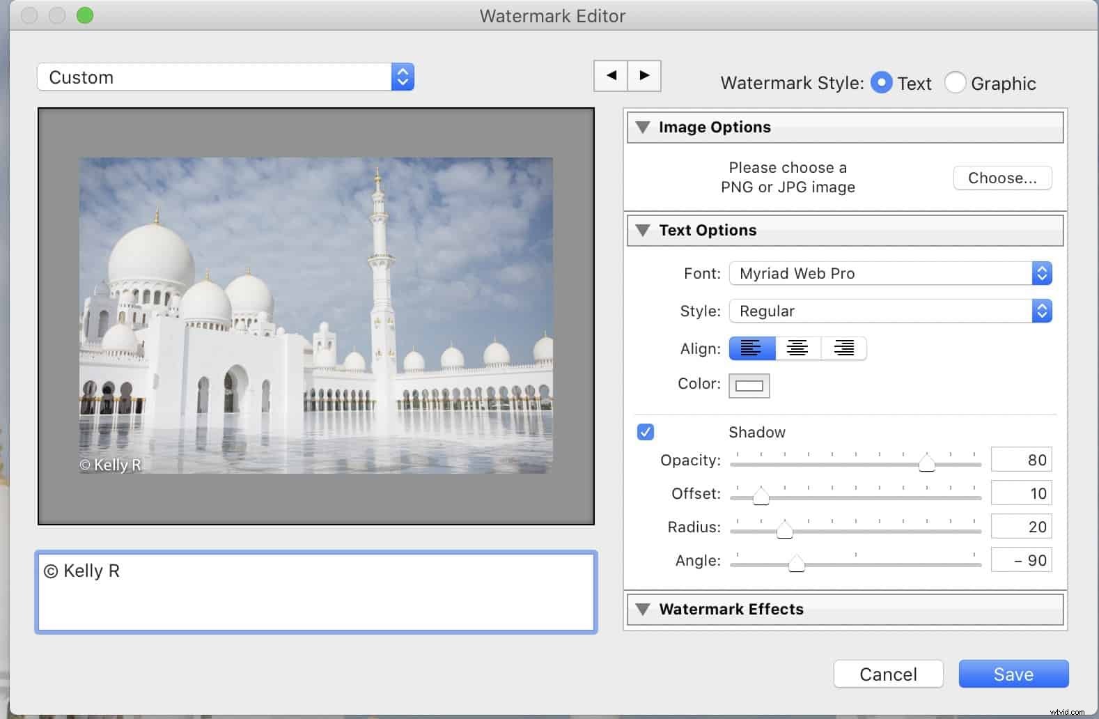Save the watermark preset

click(1013, 674)
